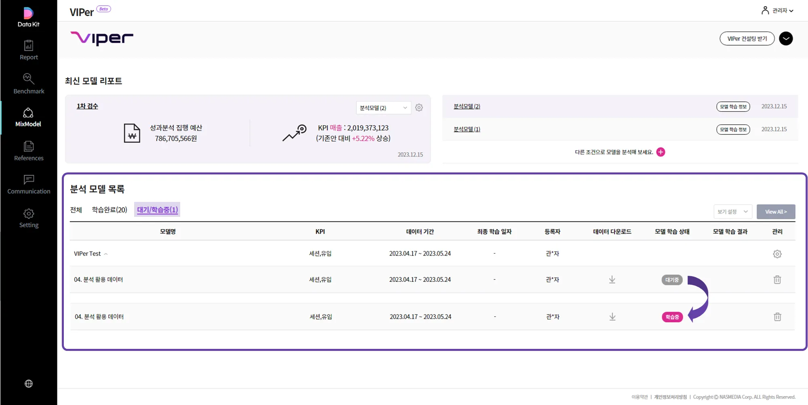Delete the 학습중 model row
This screenshot has width=808, height=405.
(x=777, y=317)
